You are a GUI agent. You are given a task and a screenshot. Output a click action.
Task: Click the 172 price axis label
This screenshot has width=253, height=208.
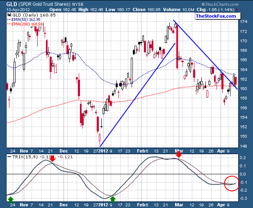[244, 31]
